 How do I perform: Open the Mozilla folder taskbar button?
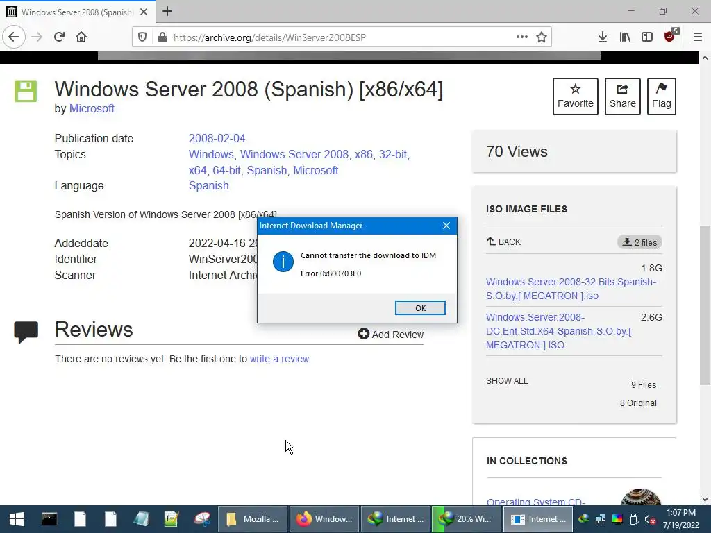point(253,519)
